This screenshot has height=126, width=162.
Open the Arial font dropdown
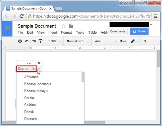coord(105,41)
